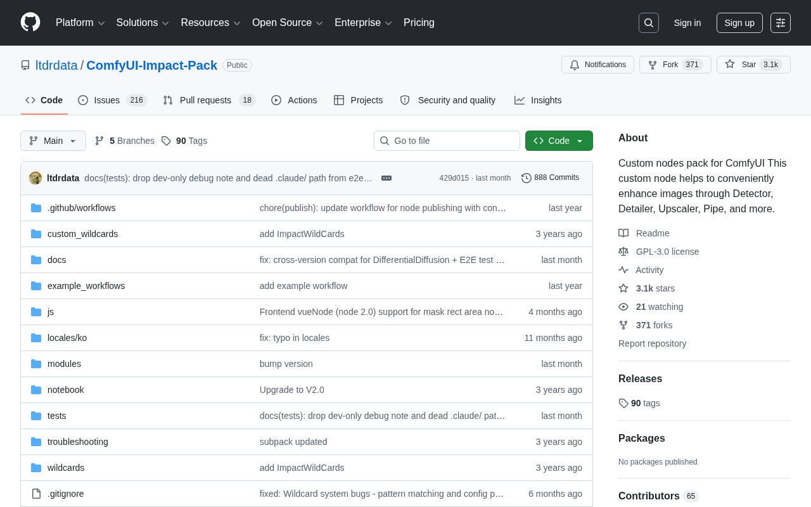Image resolution: width=811 pixels, height=507 pixels.
Task: Open the GitHub homepage logo
Action: coord(30,22)
